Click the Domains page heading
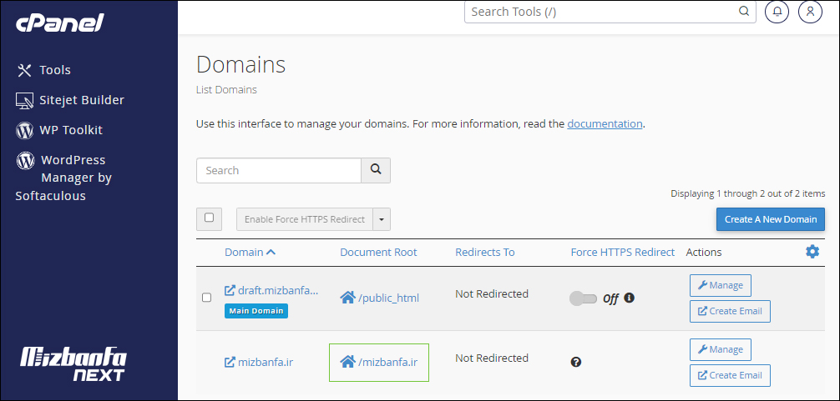 coord(241,65)
